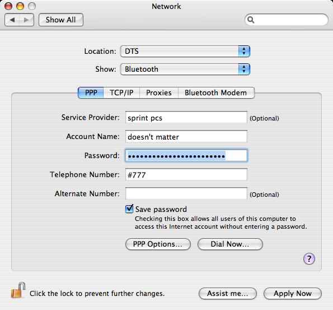Click the Apply Now button
Viewport: 333px width, 310px height.
(x=293, y=294)
